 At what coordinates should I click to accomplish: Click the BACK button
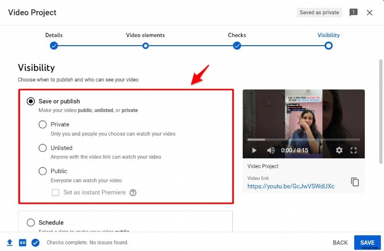340,243
